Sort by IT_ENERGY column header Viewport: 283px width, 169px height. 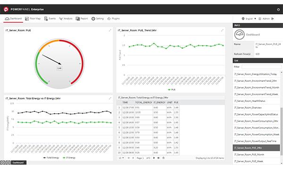159,102
